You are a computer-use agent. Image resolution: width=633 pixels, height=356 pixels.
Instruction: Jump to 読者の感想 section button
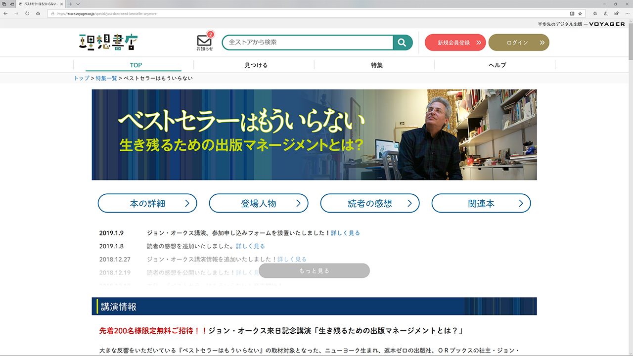370,203
